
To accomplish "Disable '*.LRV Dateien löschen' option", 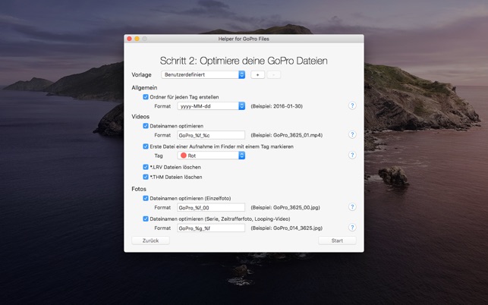I will [146, 167].
